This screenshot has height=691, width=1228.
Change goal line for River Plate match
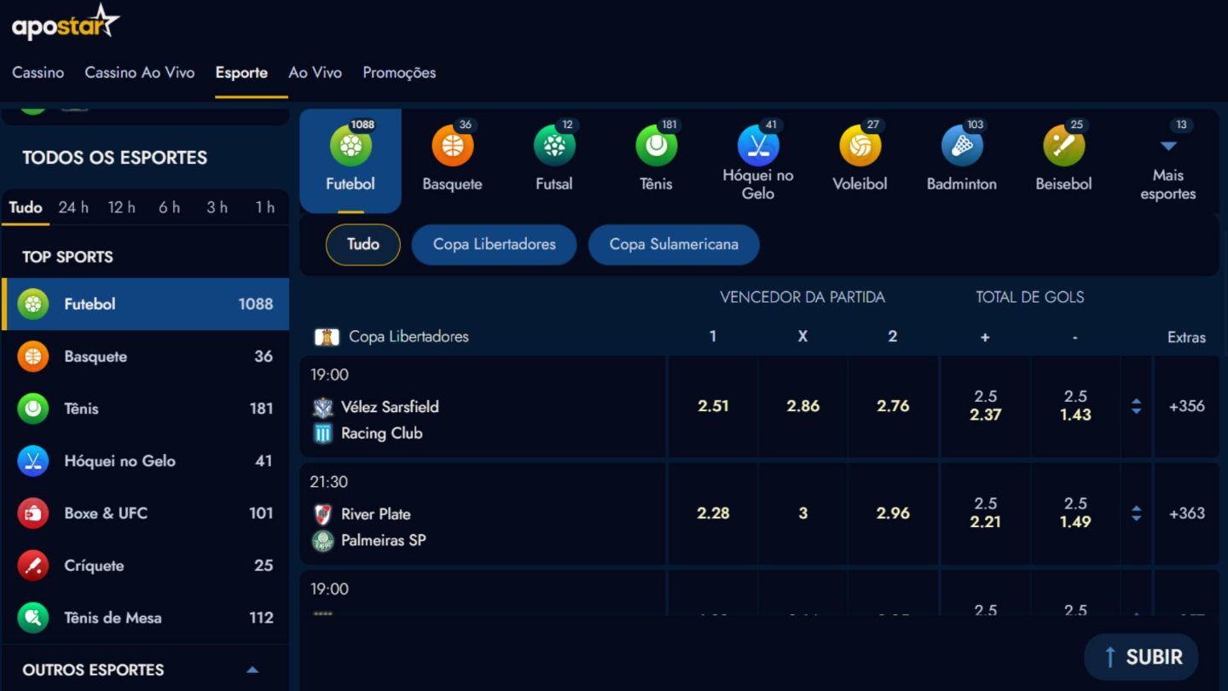click(1136, 514)
